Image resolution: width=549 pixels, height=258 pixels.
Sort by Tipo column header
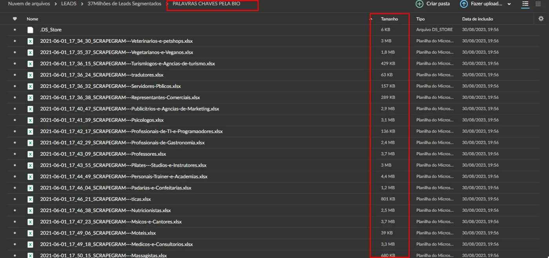420,19
